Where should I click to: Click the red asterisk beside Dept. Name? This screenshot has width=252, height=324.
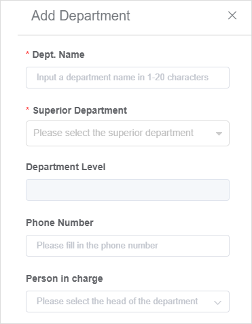pos(27,54)
